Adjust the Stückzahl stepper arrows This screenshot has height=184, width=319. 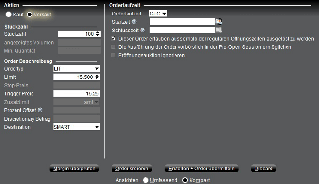click(x=98, y=34)
